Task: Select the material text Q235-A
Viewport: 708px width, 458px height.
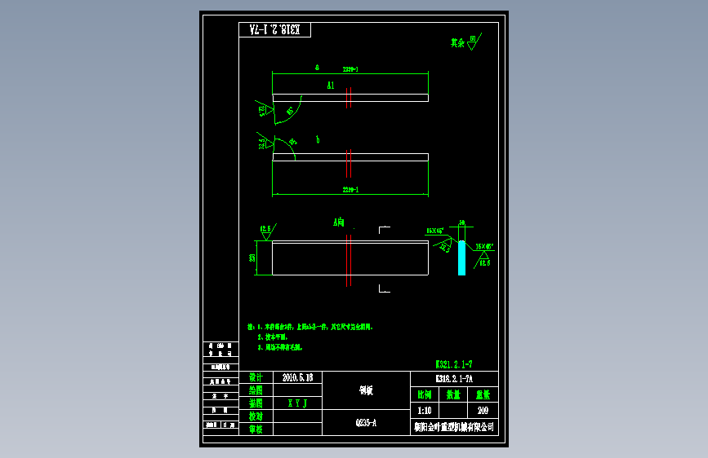Action: (366, 423)
